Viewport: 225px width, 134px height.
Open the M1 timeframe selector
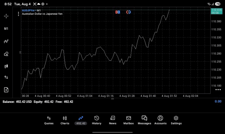[x=6, y=29]
